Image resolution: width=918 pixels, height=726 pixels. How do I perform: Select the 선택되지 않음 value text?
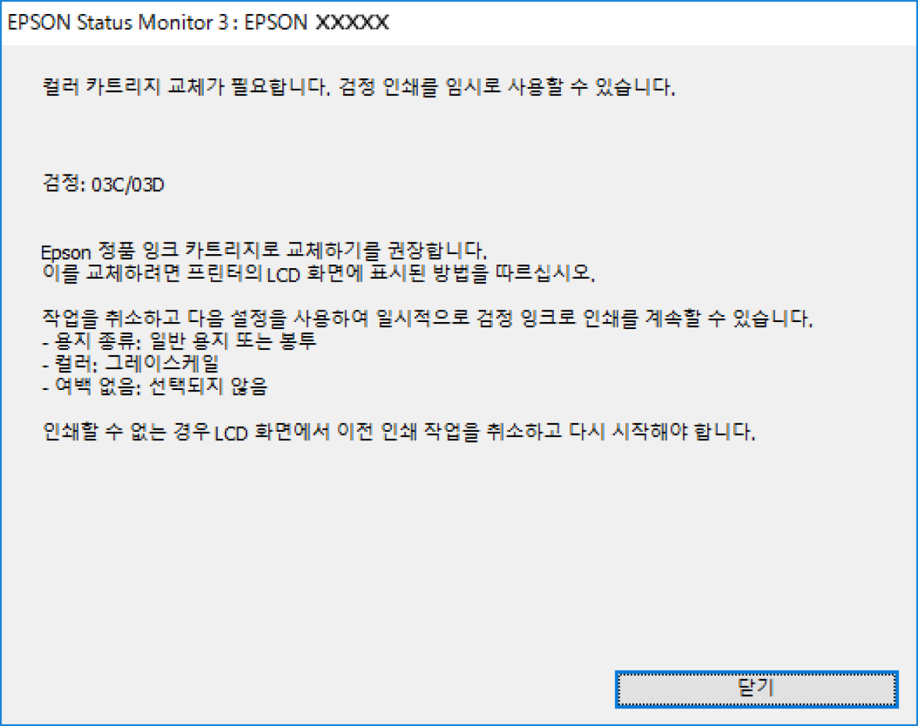[x=209, y=386]
